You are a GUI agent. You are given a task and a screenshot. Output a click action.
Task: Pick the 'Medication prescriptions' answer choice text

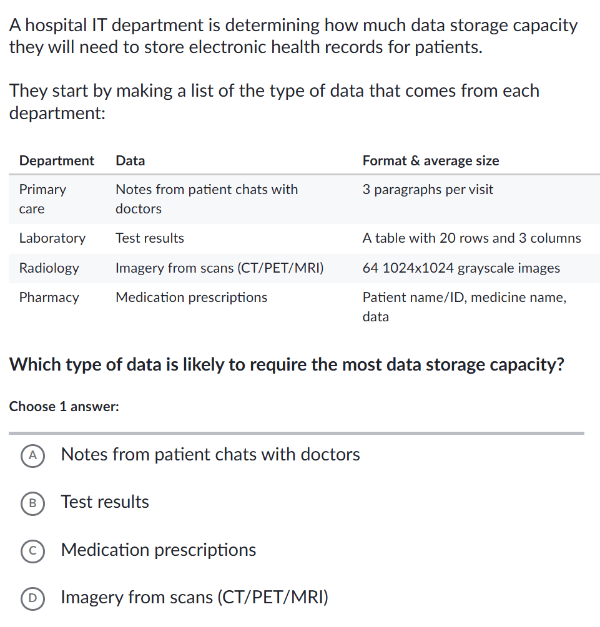pos(159,550)
